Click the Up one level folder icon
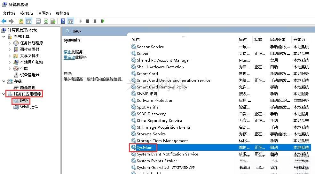The height and width of the screenshot is (174, 315). 21,21
